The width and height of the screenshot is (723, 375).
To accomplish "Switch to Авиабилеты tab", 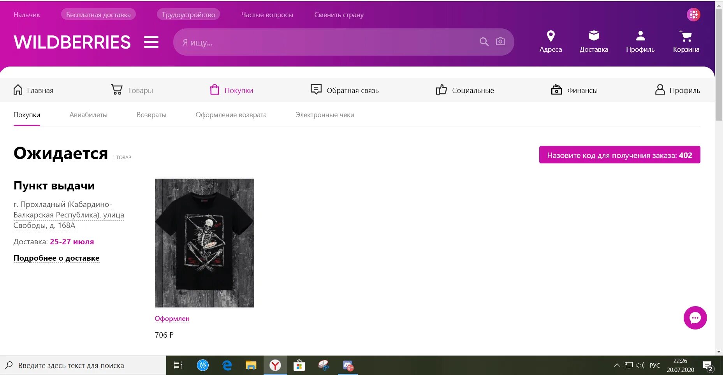I will [x=88, y=115].
